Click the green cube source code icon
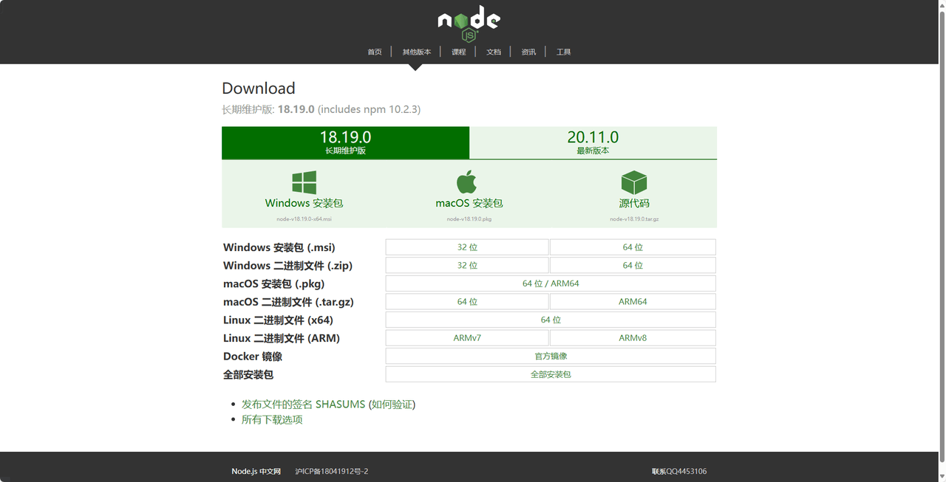The image size is (946, 482). 633,182
